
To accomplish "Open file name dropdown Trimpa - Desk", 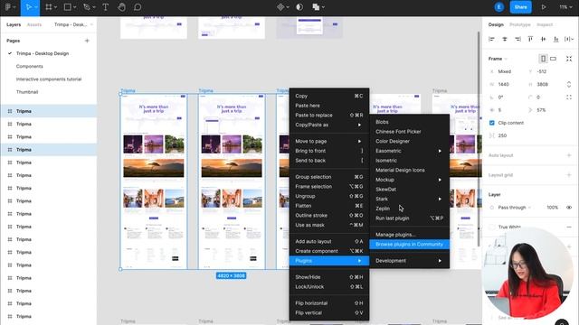I will click(73, 24).
